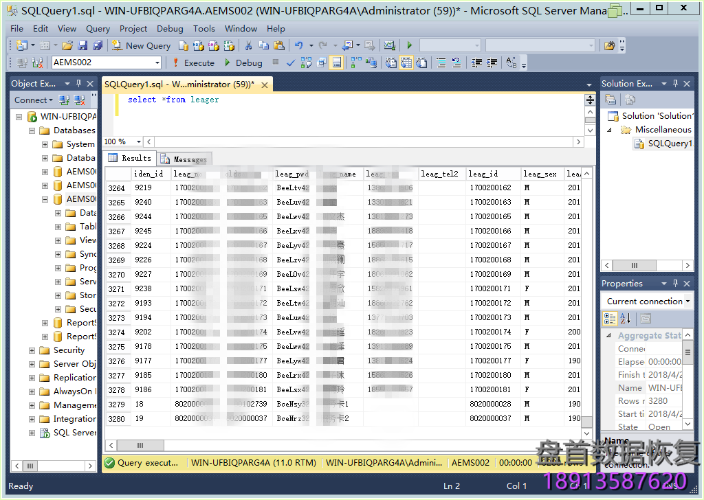Click the Execute button
The width and height of the screenshot is (704, 500).
(x=198, y=62)
